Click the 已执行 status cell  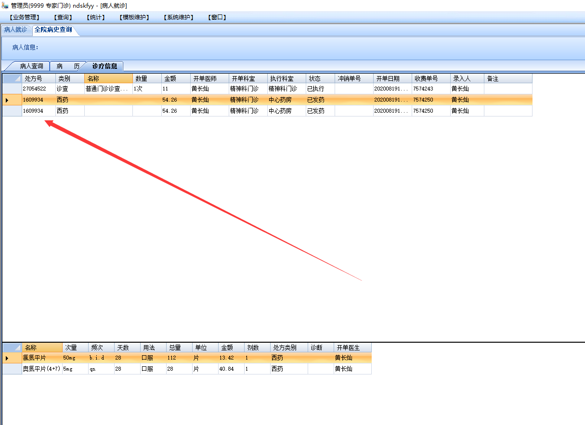pyautogui.click(x=320, y=89)
